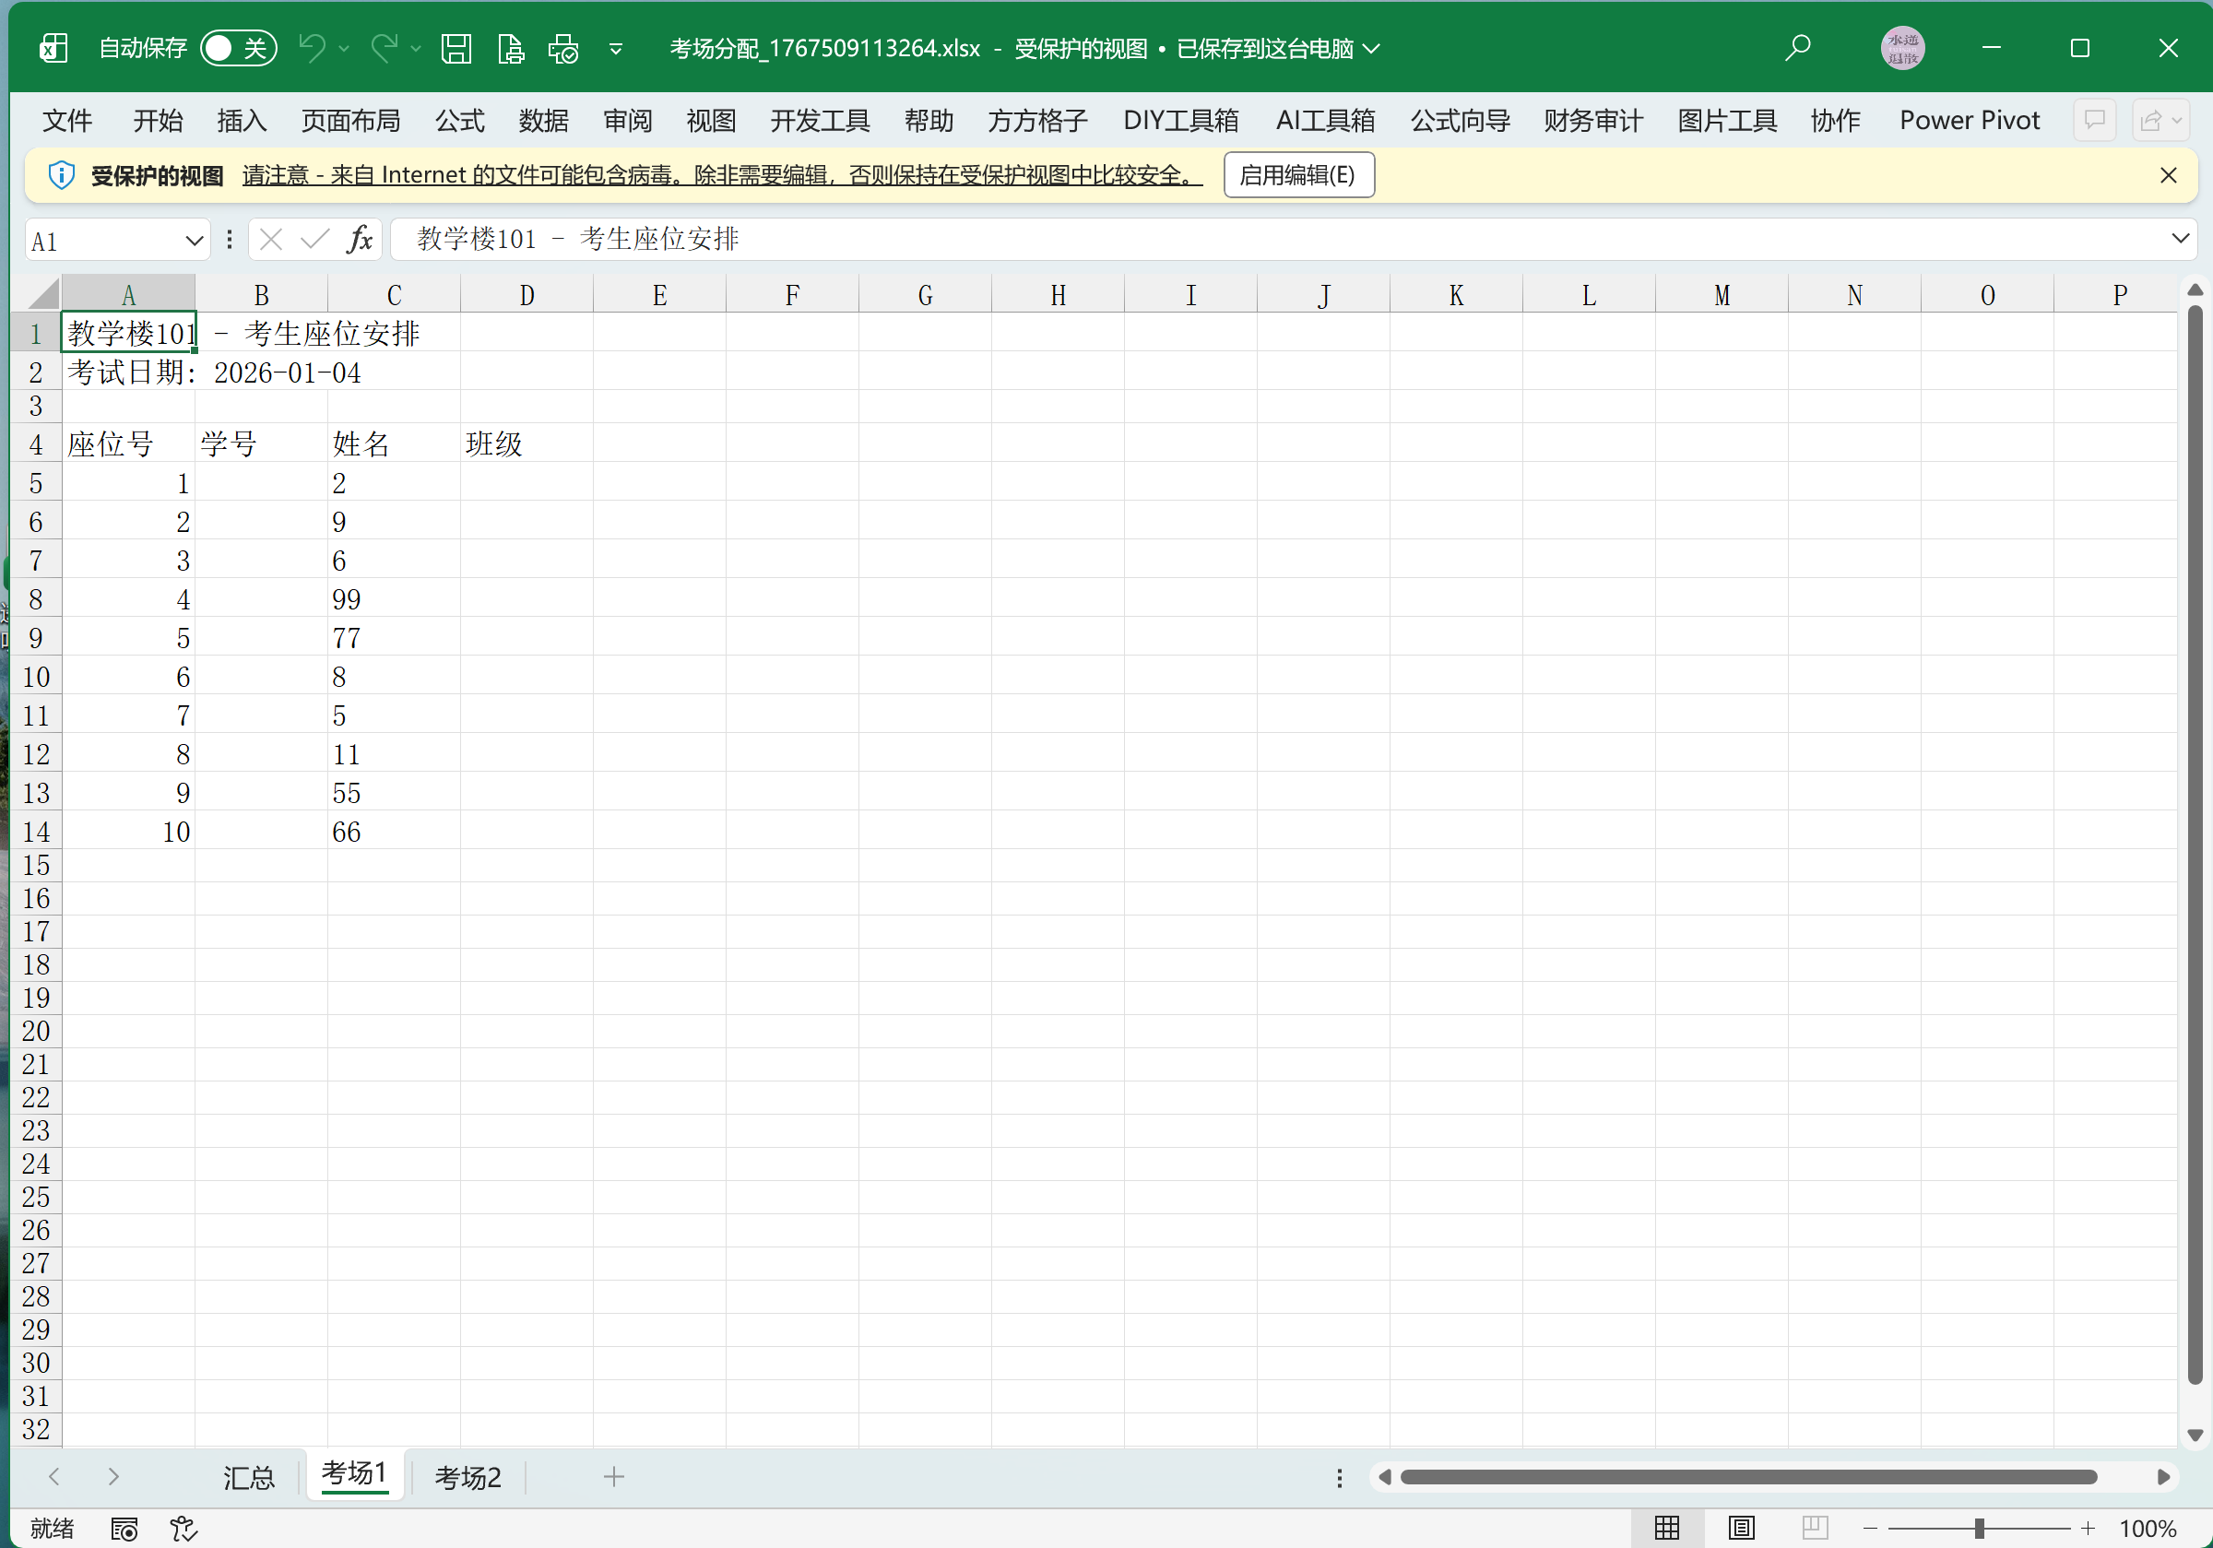Toggle the AutoSave switch
The height and width of the screenshot is (1548, 2213).
point(238,48)
